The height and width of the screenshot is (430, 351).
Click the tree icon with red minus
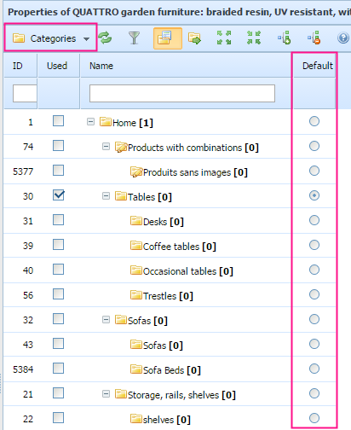[x=314, y=38]
